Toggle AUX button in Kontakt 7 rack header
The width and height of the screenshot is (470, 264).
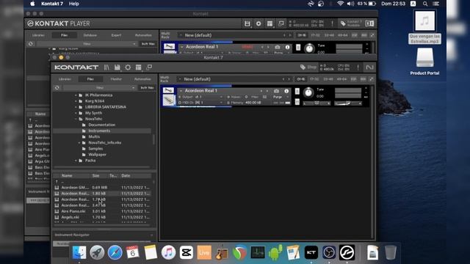pyautogui.click(x=363, y=79)
